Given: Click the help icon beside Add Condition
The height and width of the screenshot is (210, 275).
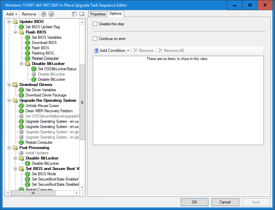Looking at the screenshot, I should tap(96, 51).
